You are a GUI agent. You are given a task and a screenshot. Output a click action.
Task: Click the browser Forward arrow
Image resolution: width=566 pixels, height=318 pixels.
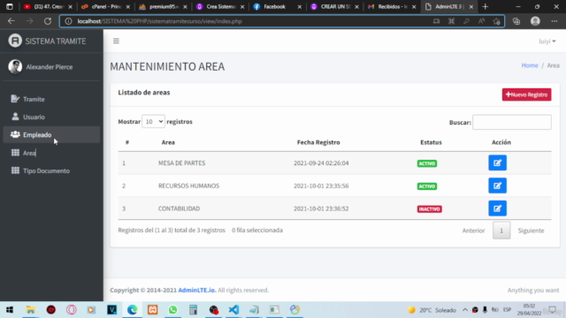29,21
